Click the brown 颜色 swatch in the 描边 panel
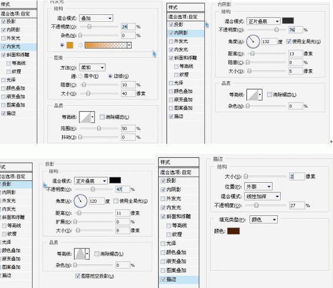The height and width of the screenshot is (288, 333). (233, 231)
